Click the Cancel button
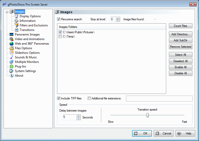The height and width of the screenshot is (141, 199). (164, 133)
